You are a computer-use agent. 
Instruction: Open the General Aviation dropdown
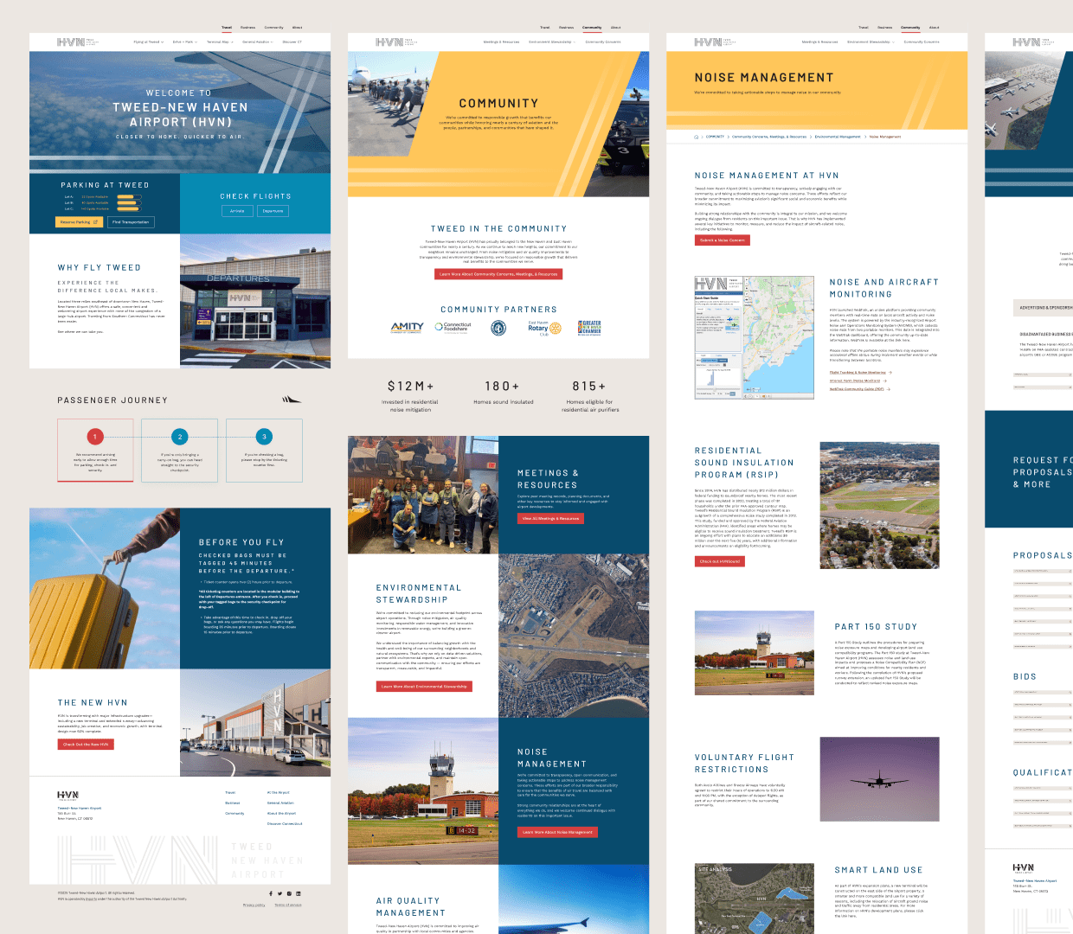[x=257, y=42]
